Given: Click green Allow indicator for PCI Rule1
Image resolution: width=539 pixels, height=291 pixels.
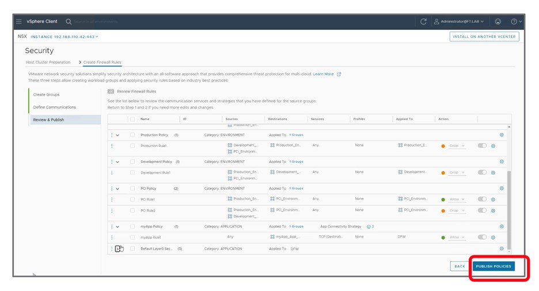Looking at the screenshot, I should click(x=443, y=200).
